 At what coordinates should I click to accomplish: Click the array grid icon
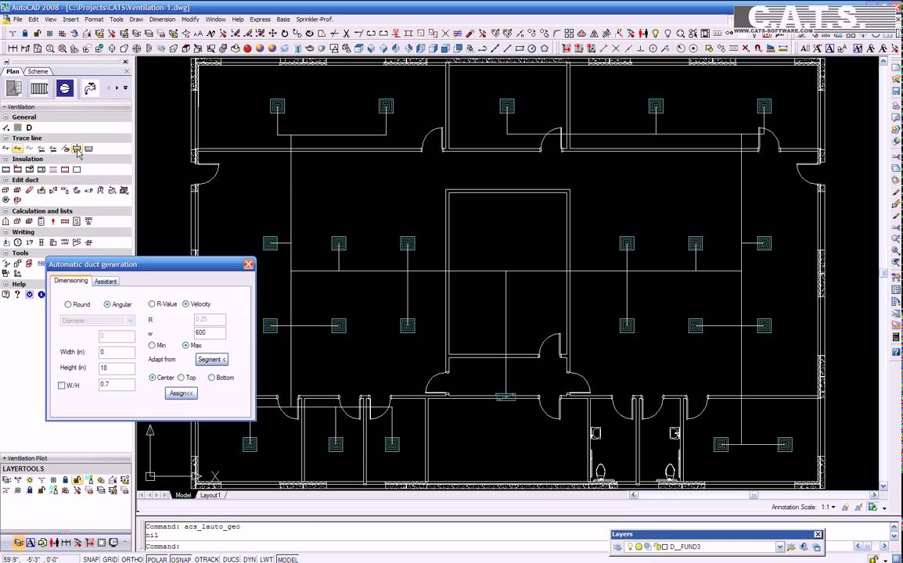[569, 34]
